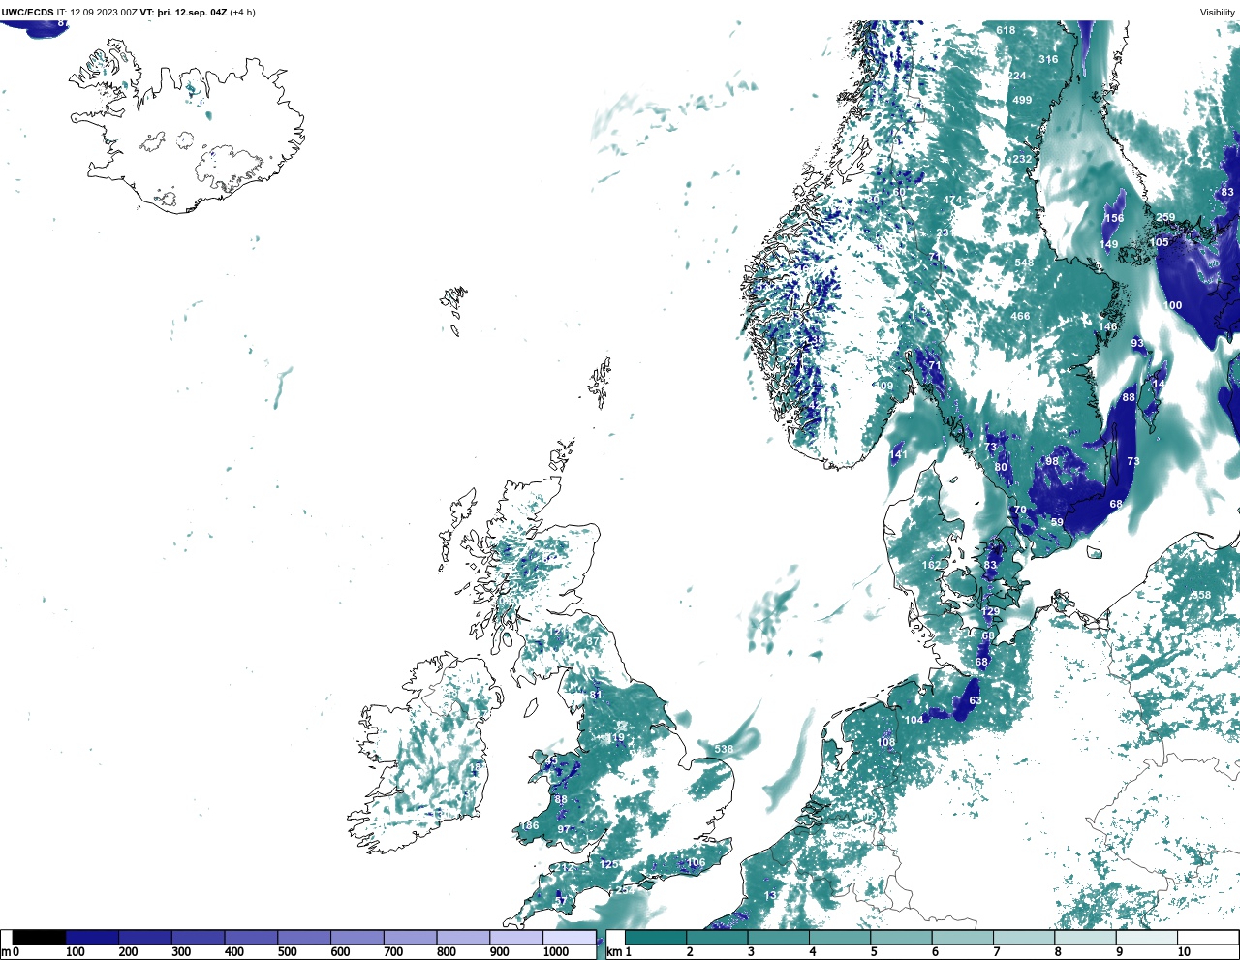Click the 'km' unit label in legend
The height and width of the screenshot is (960, 1240).
pyautogui.click(x=613, y=952)
